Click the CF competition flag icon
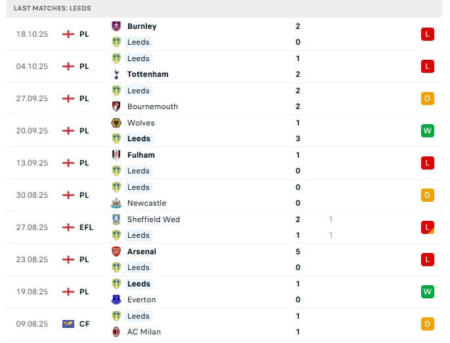 tap(68, 324)
